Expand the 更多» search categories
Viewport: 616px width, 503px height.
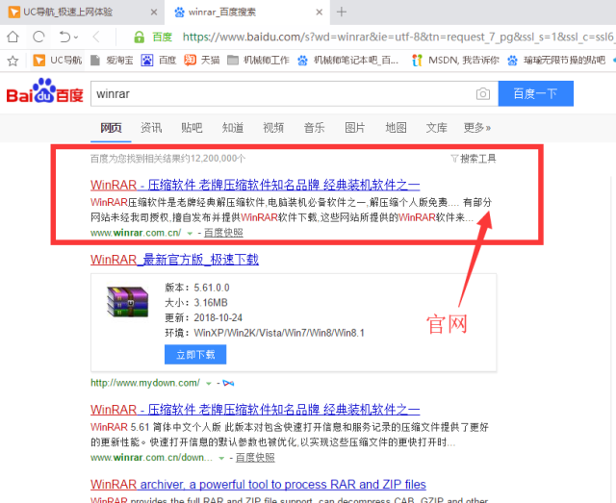[477, 128]
